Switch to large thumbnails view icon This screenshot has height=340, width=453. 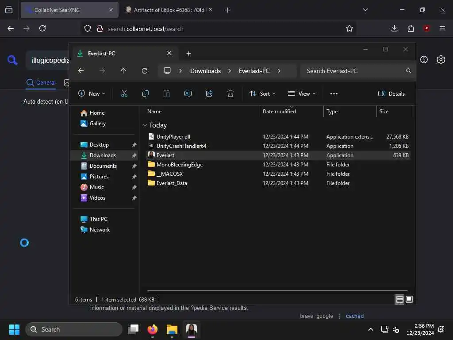point(409,300)
